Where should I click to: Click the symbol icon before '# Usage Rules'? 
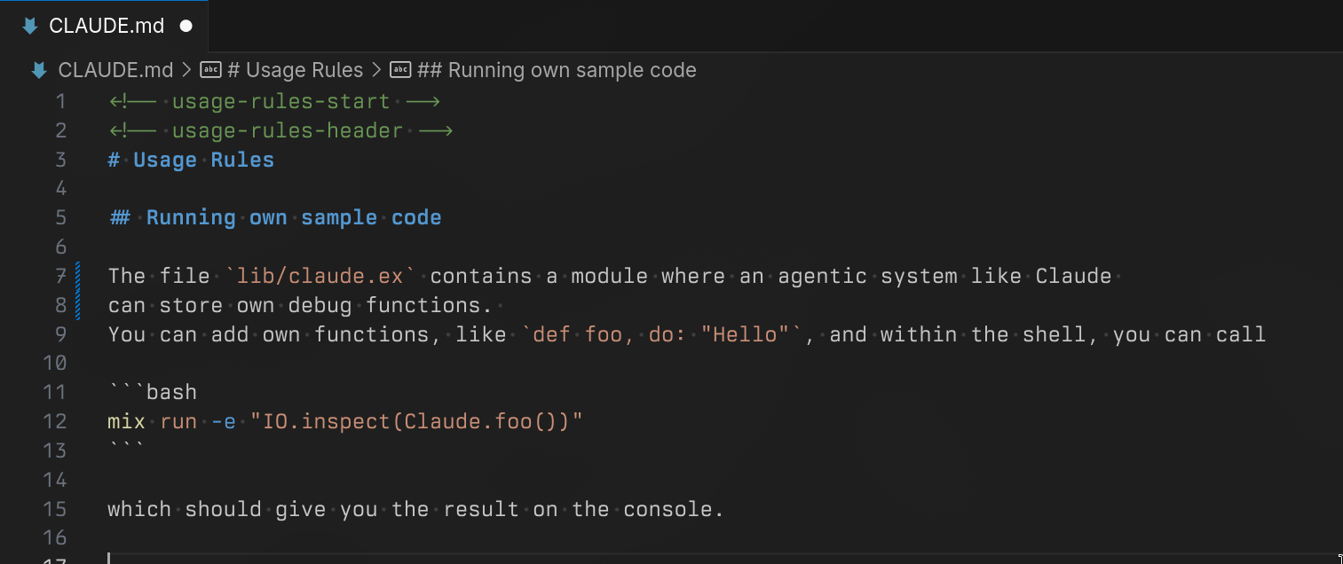210,70
